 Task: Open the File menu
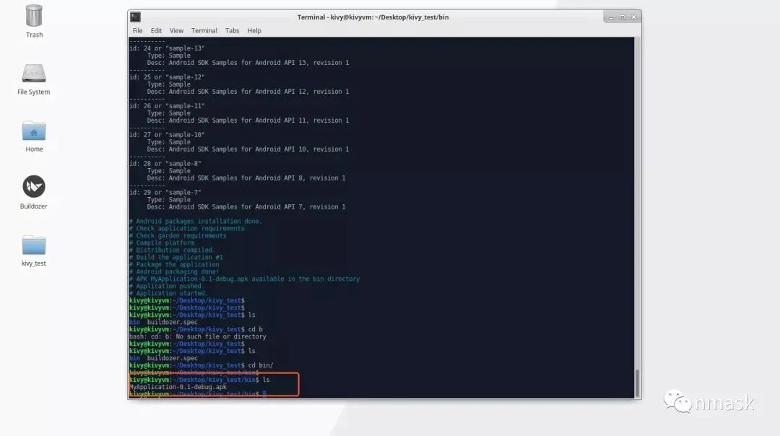coord(137,30)
